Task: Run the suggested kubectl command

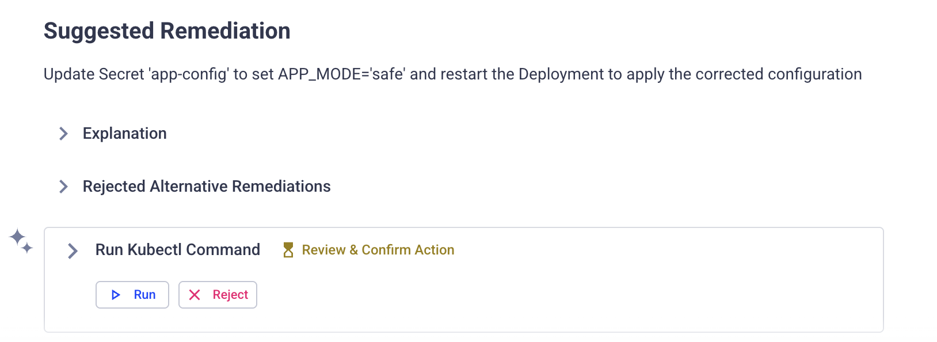Action: [132, 295]
